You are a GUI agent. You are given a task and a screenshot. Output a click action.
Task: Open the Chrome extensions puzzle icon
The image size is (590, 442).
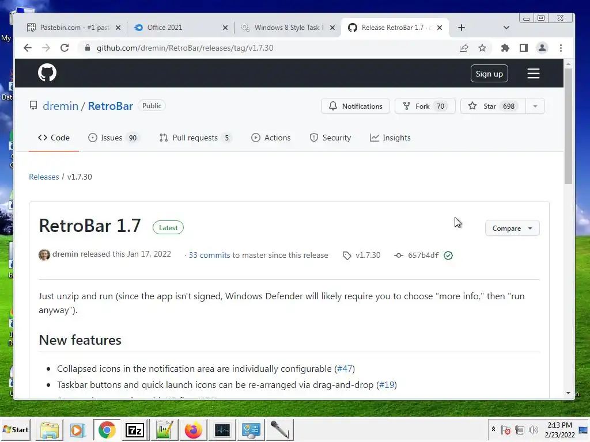(x=505, y=48)
